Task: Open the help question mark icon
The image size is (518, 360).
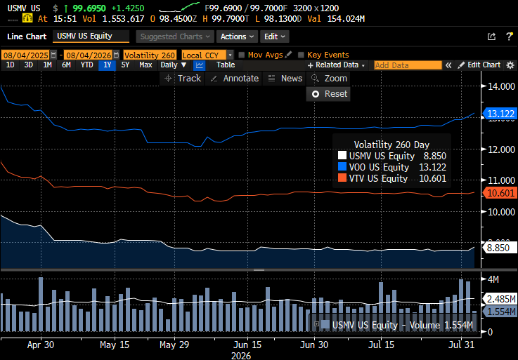Action: pos(509,36)
